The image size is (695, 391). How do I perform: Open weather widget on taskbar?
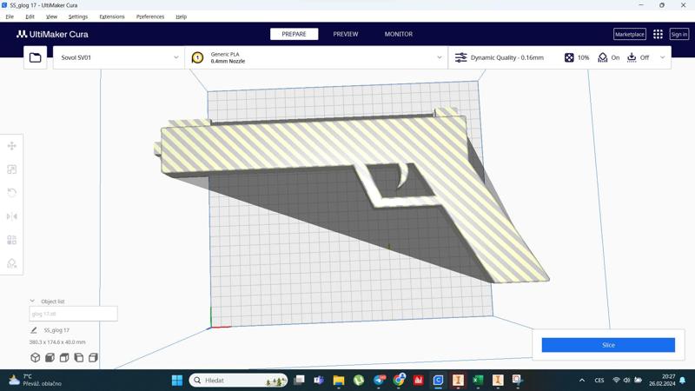[x=36, y=381]
